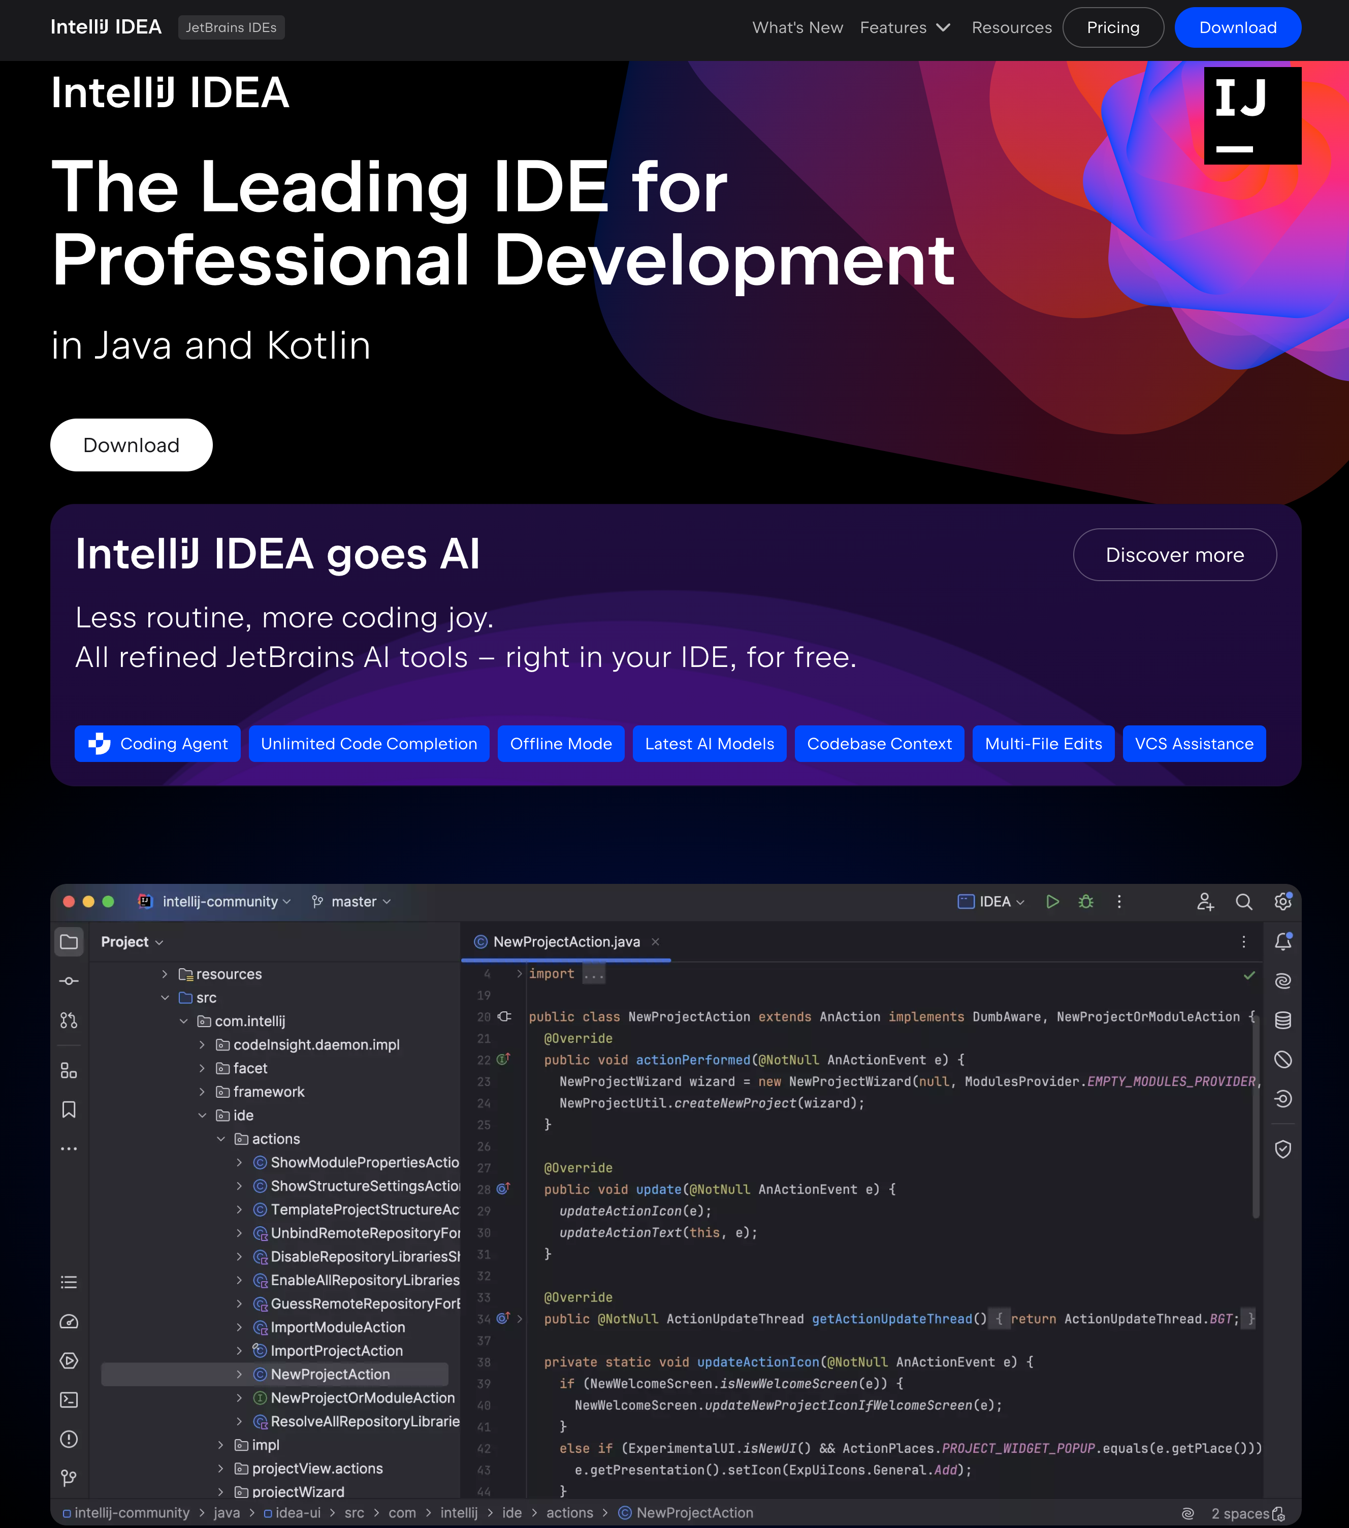
Task: Select the NewProjectAction.java editor tab
Action: [x=566, y=942]
